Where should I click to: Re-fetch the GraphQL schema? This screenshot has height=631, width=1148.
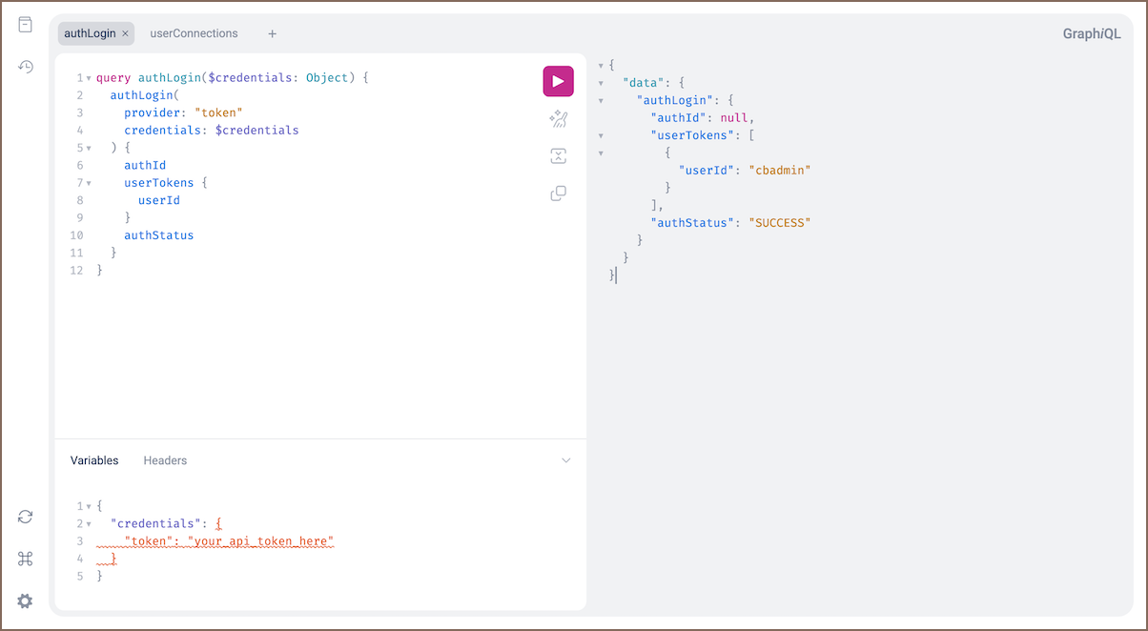26,517
